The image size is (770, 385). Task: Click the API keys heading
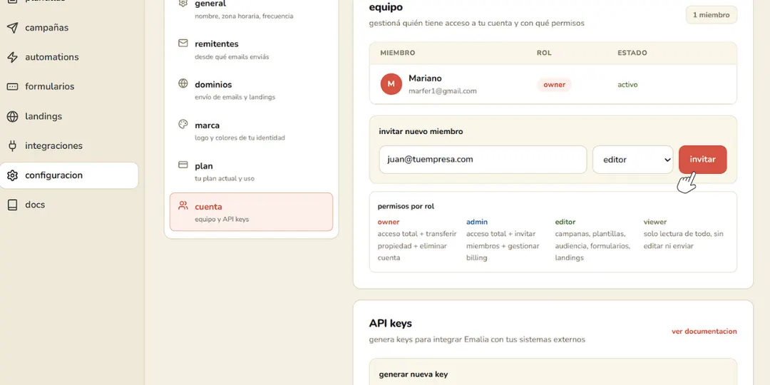coord(391,323)
